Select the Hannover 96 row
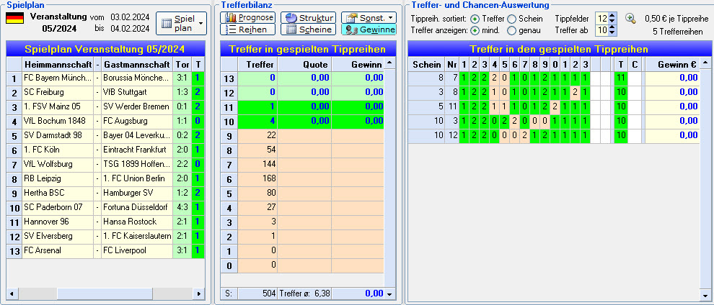This screenshot has height=305, width=714. (x=105, y=222)
